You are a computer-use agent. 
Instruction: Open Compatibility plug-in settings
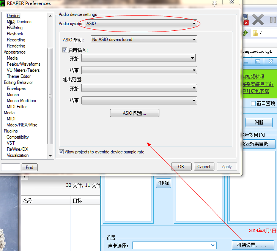17,137
